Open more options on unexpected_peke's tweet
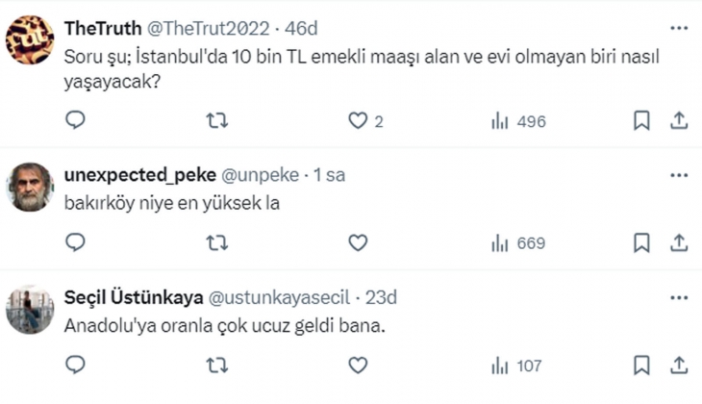The width and height of the screenshot is (702, 404). click(x=679, y=175)
